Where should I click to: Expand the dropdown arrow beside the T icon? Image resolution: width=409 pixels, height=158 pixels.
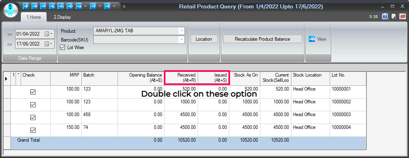tap(100, 6)
